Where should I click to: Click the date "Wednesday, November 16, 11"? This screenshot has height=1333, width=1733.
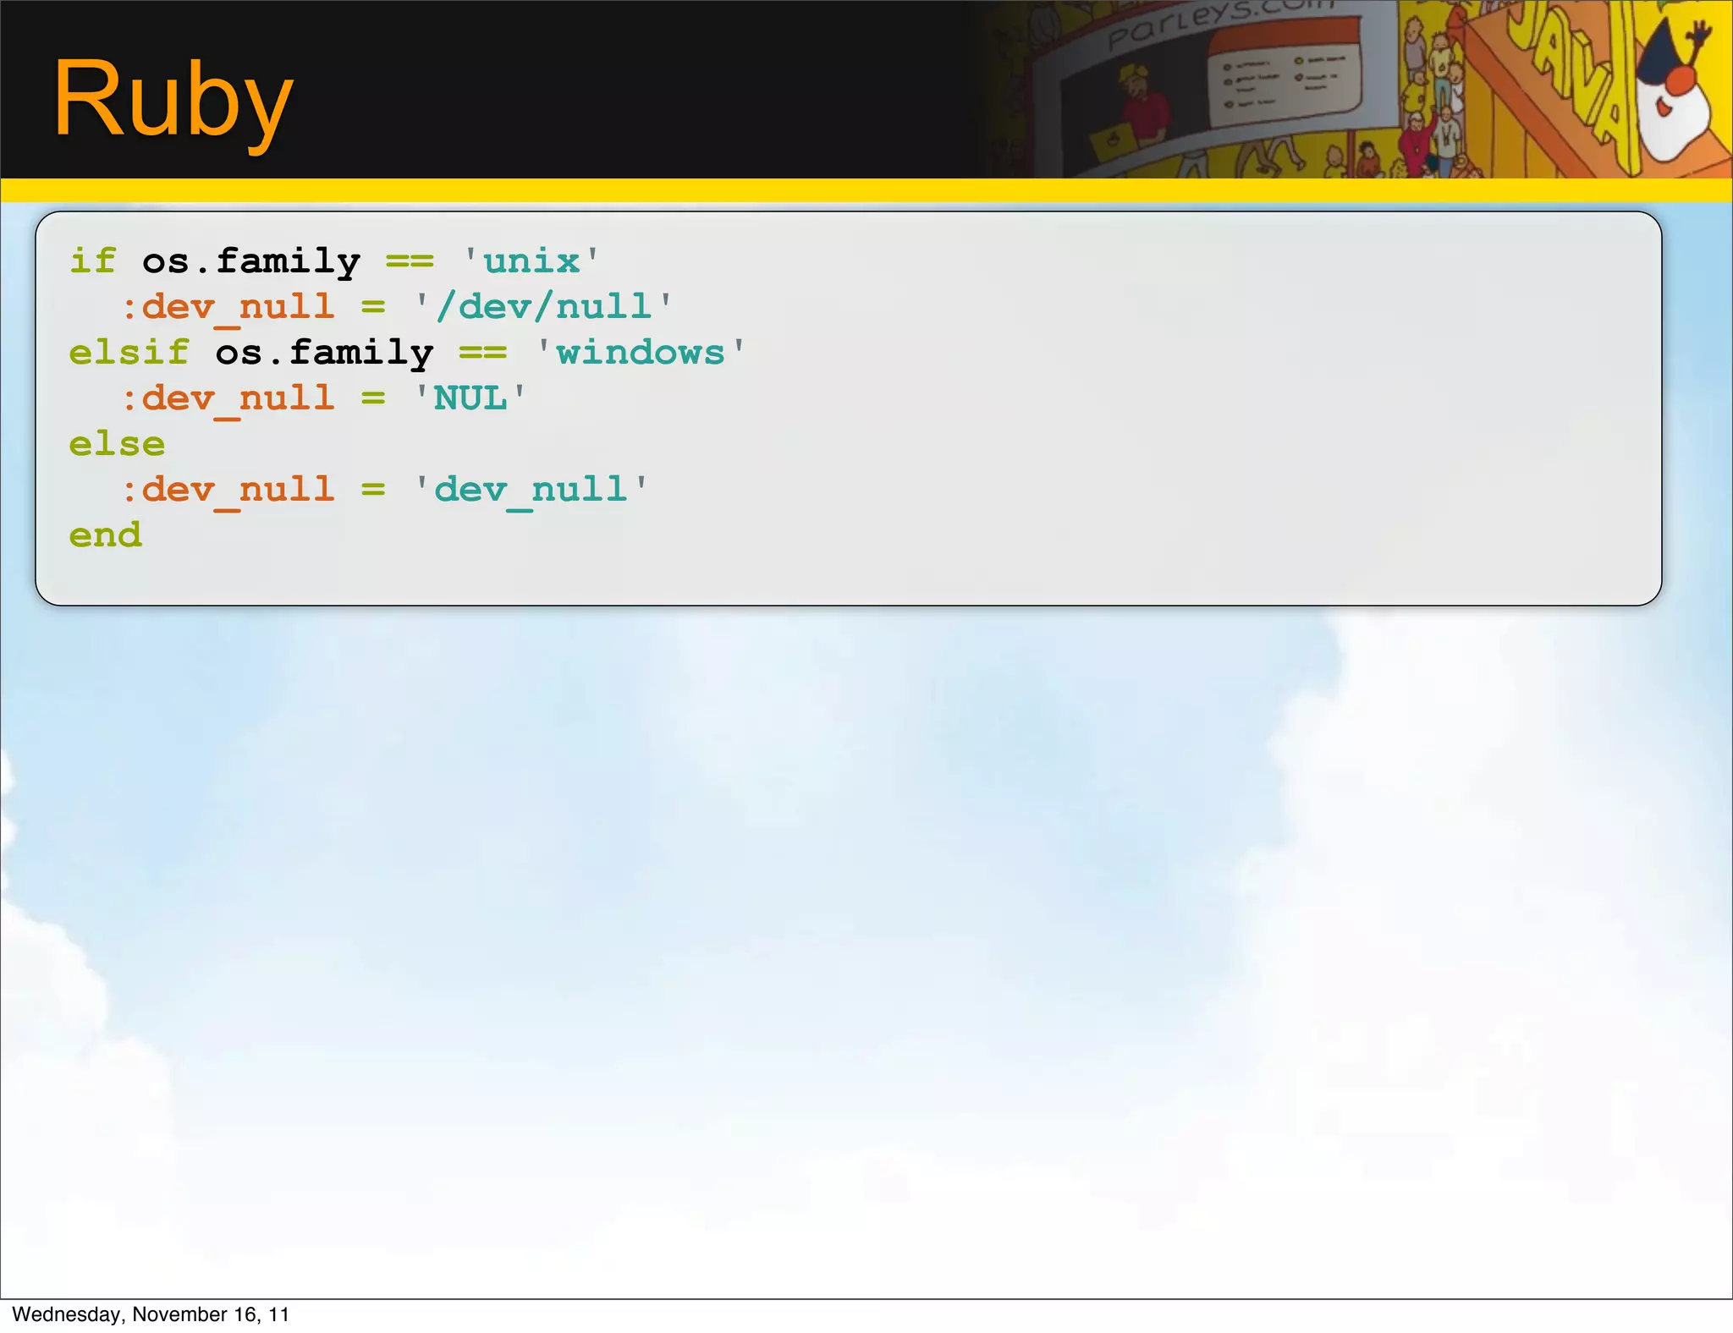tap(151, 1314)
